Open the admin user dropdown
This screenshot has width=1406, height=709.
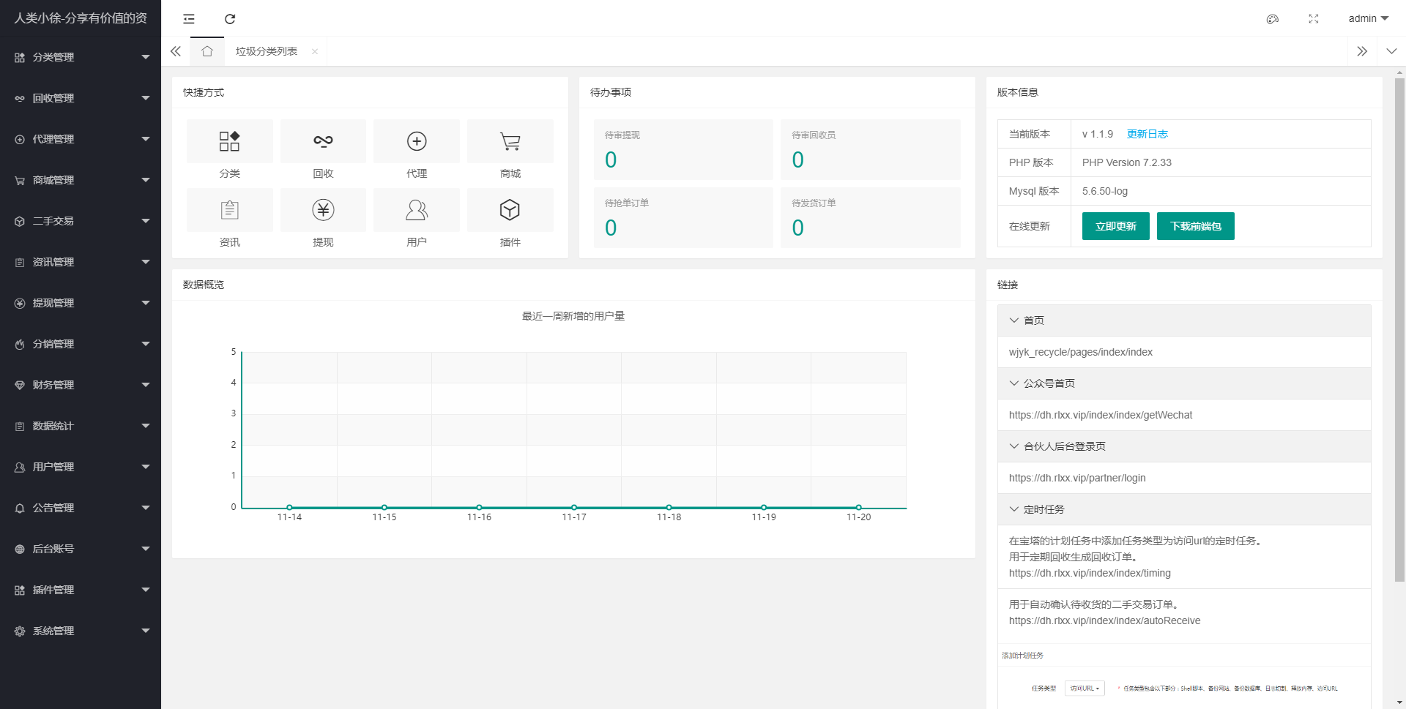[x=1368, y=18]
